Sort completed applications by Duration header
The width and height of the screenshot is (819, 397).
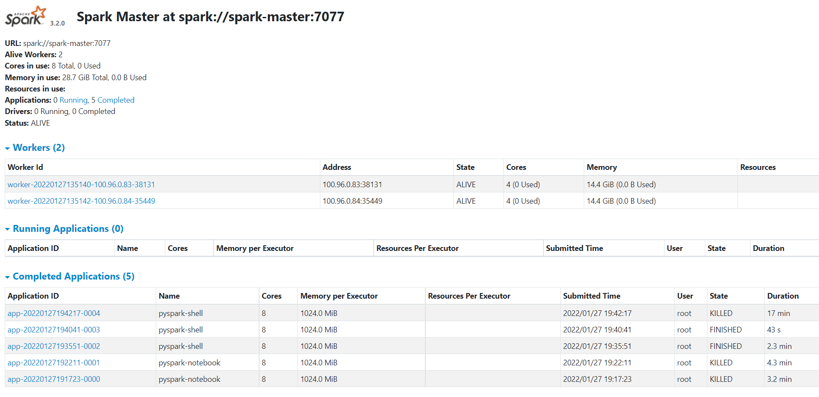[783, 296]
